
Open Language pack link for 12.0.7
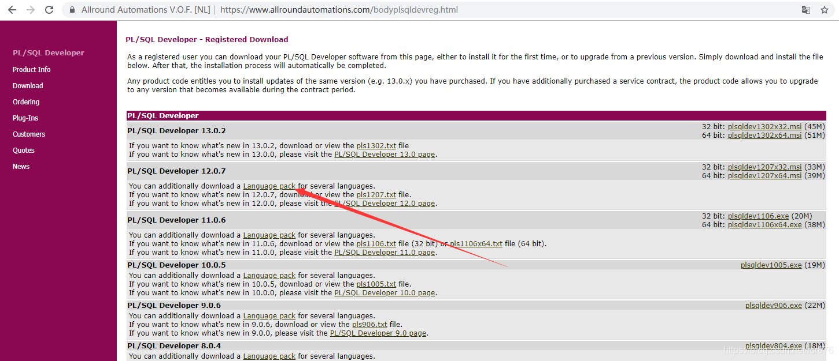[269, 186]
